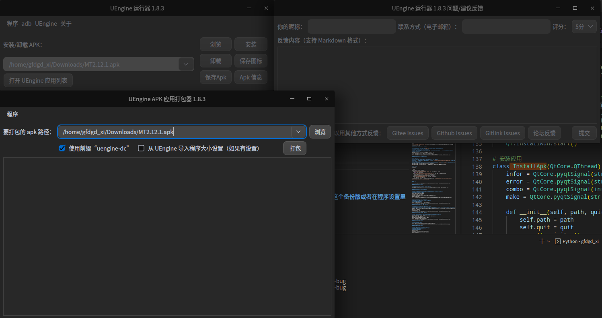Click the 提交 button in feedback window
Viewport: 602px width, 318px height.
(584, 133)
